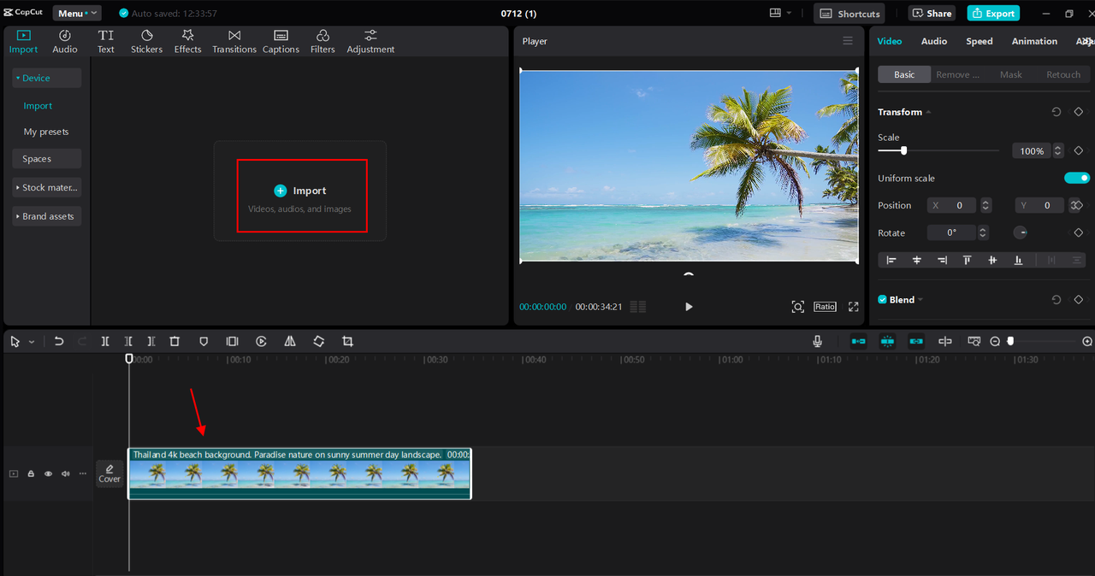The height and width of the screenshot is (576, 1095).
Task: Undo the last edit in timeline toolbar
Action: pyautogui.click(x=59, y=341)
